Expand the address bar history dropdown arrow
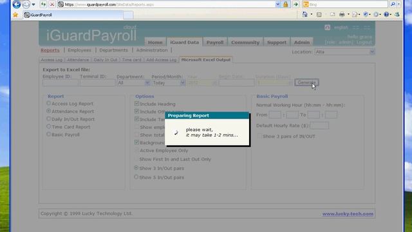Viewport: 412px width, 232px height. point(277,5)
